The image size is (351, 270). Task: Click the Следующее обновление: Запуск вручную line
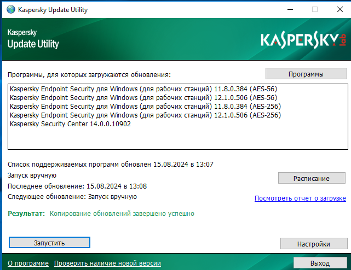72,197
